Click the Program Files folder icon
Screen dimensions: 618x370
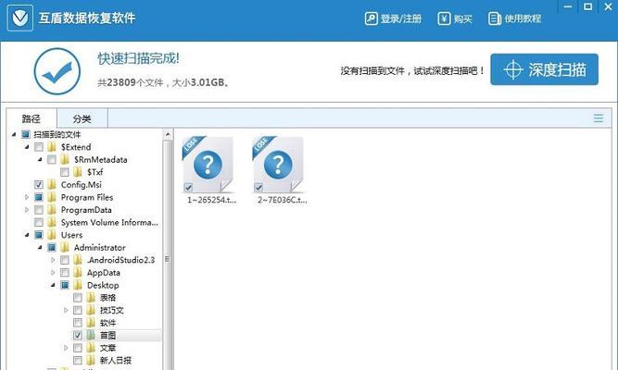[x=52, y=197]
